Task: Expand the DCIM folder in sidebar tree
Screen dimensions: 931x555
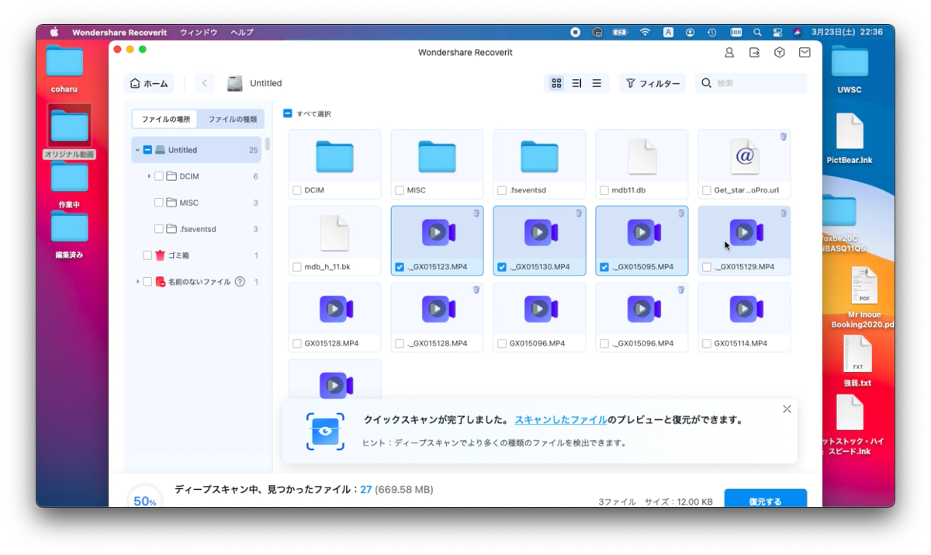Action: [148, 176]
